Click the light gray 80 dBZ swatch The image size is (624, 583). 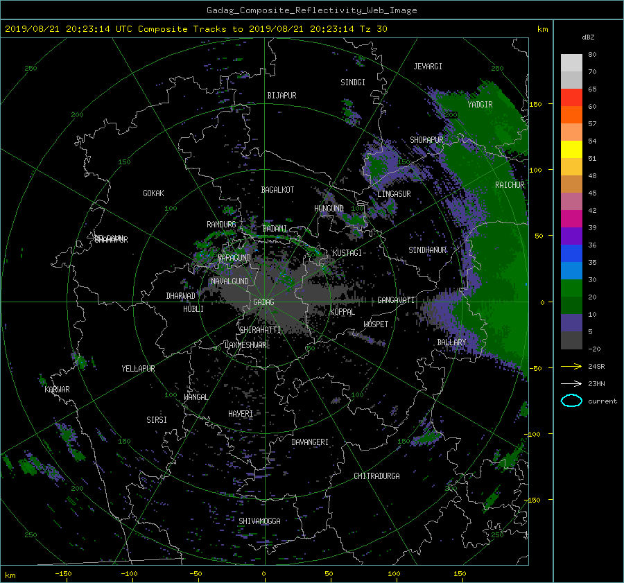571,63
